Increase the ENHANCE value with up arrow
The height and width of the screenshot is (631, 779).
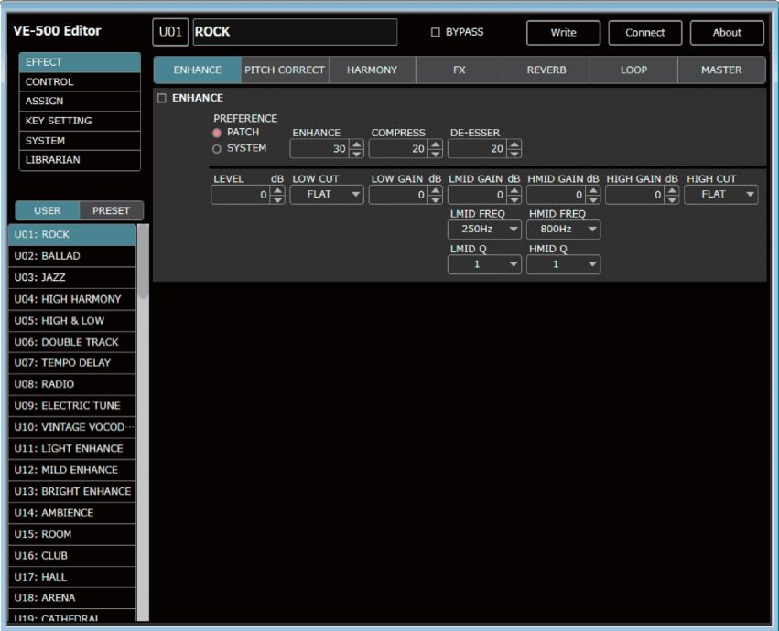tap(357, 144)
